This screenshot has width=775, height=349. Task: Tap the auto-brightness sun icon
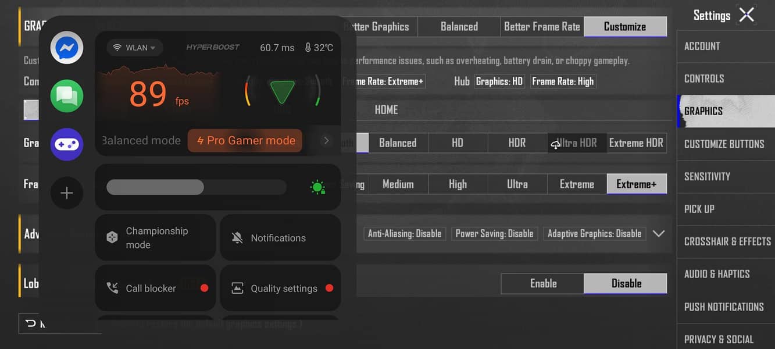[x=317, y=187]
